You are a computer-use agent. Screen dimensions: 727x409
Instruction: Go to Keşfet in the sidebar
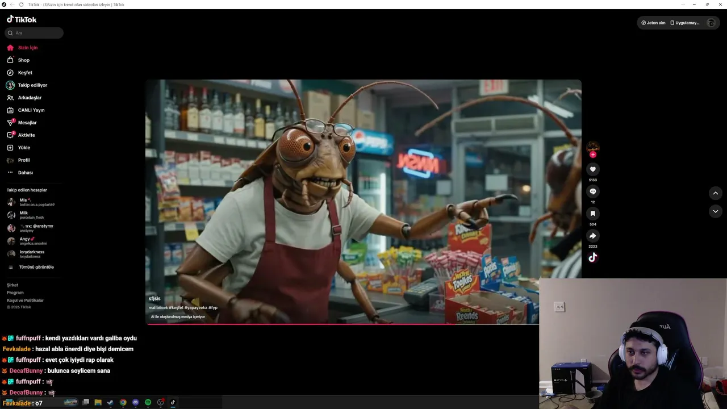click(20, 73)
